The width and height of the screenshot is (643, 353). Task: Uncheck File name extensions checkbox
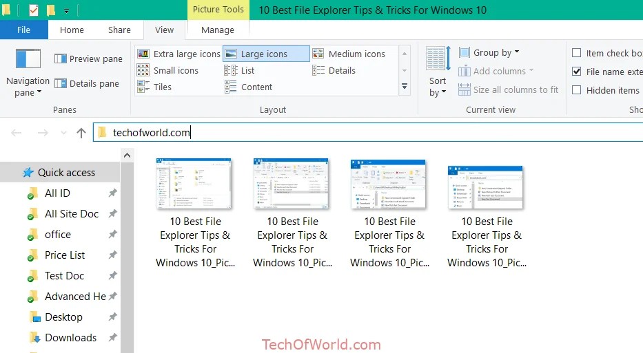(577, 72)
